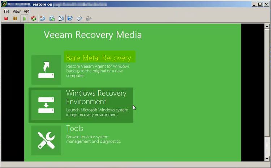Select Bare Metal Recovery heading
Screen dimensions: 271x168
tap(99, 58)
